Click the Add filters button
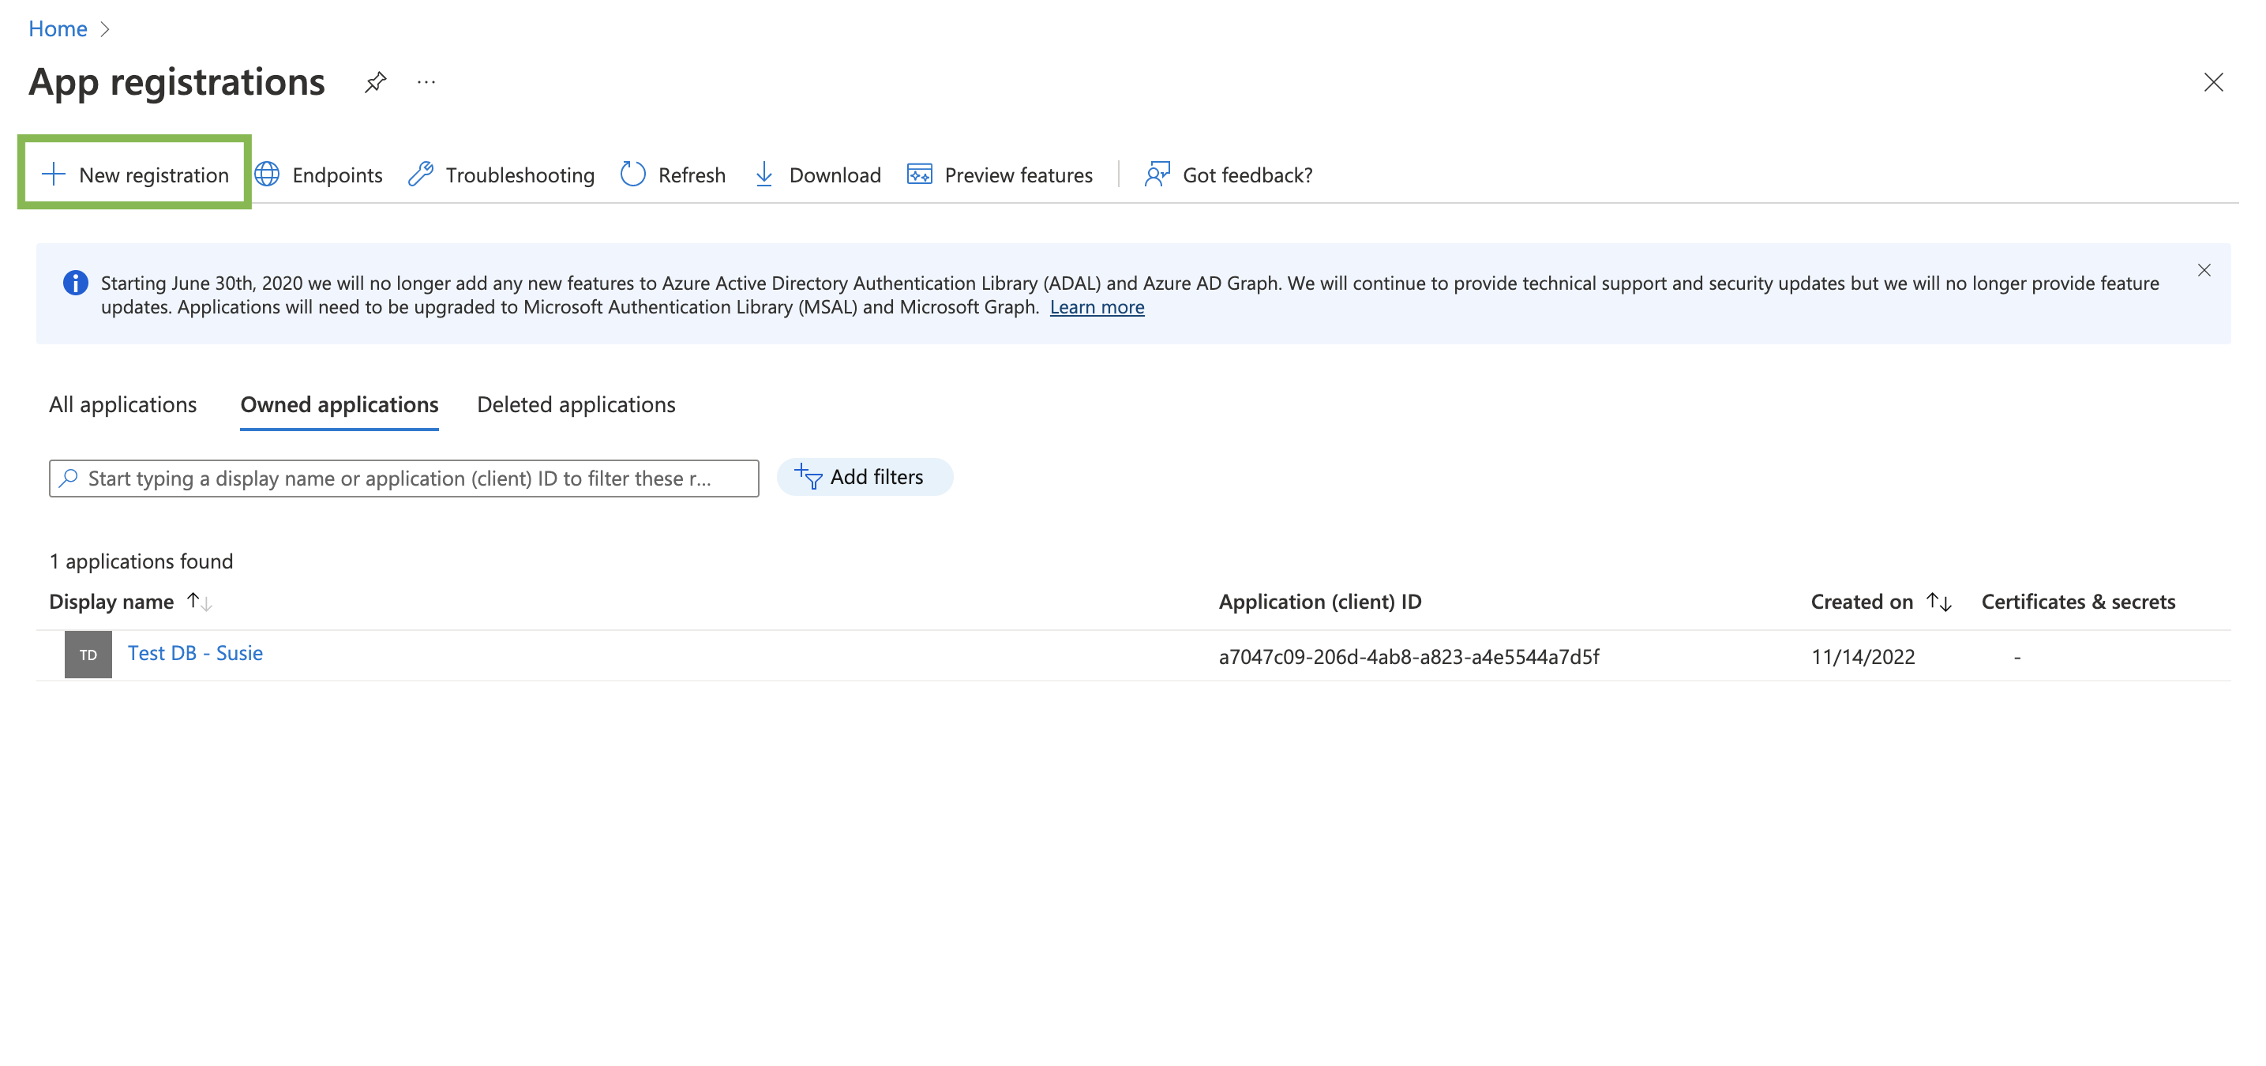Viewport: 2266px width, 1066px height. 864,477
